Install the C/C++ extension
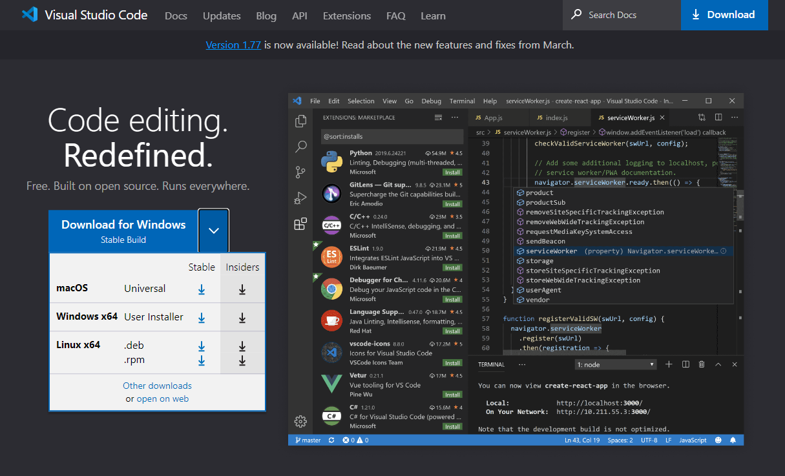 click(452, 236)
